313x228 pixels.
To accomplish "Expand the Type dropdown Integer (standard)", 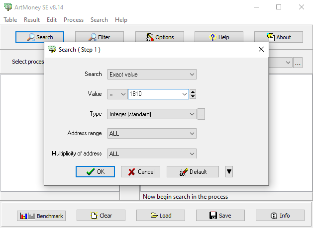I will [152, 114].
